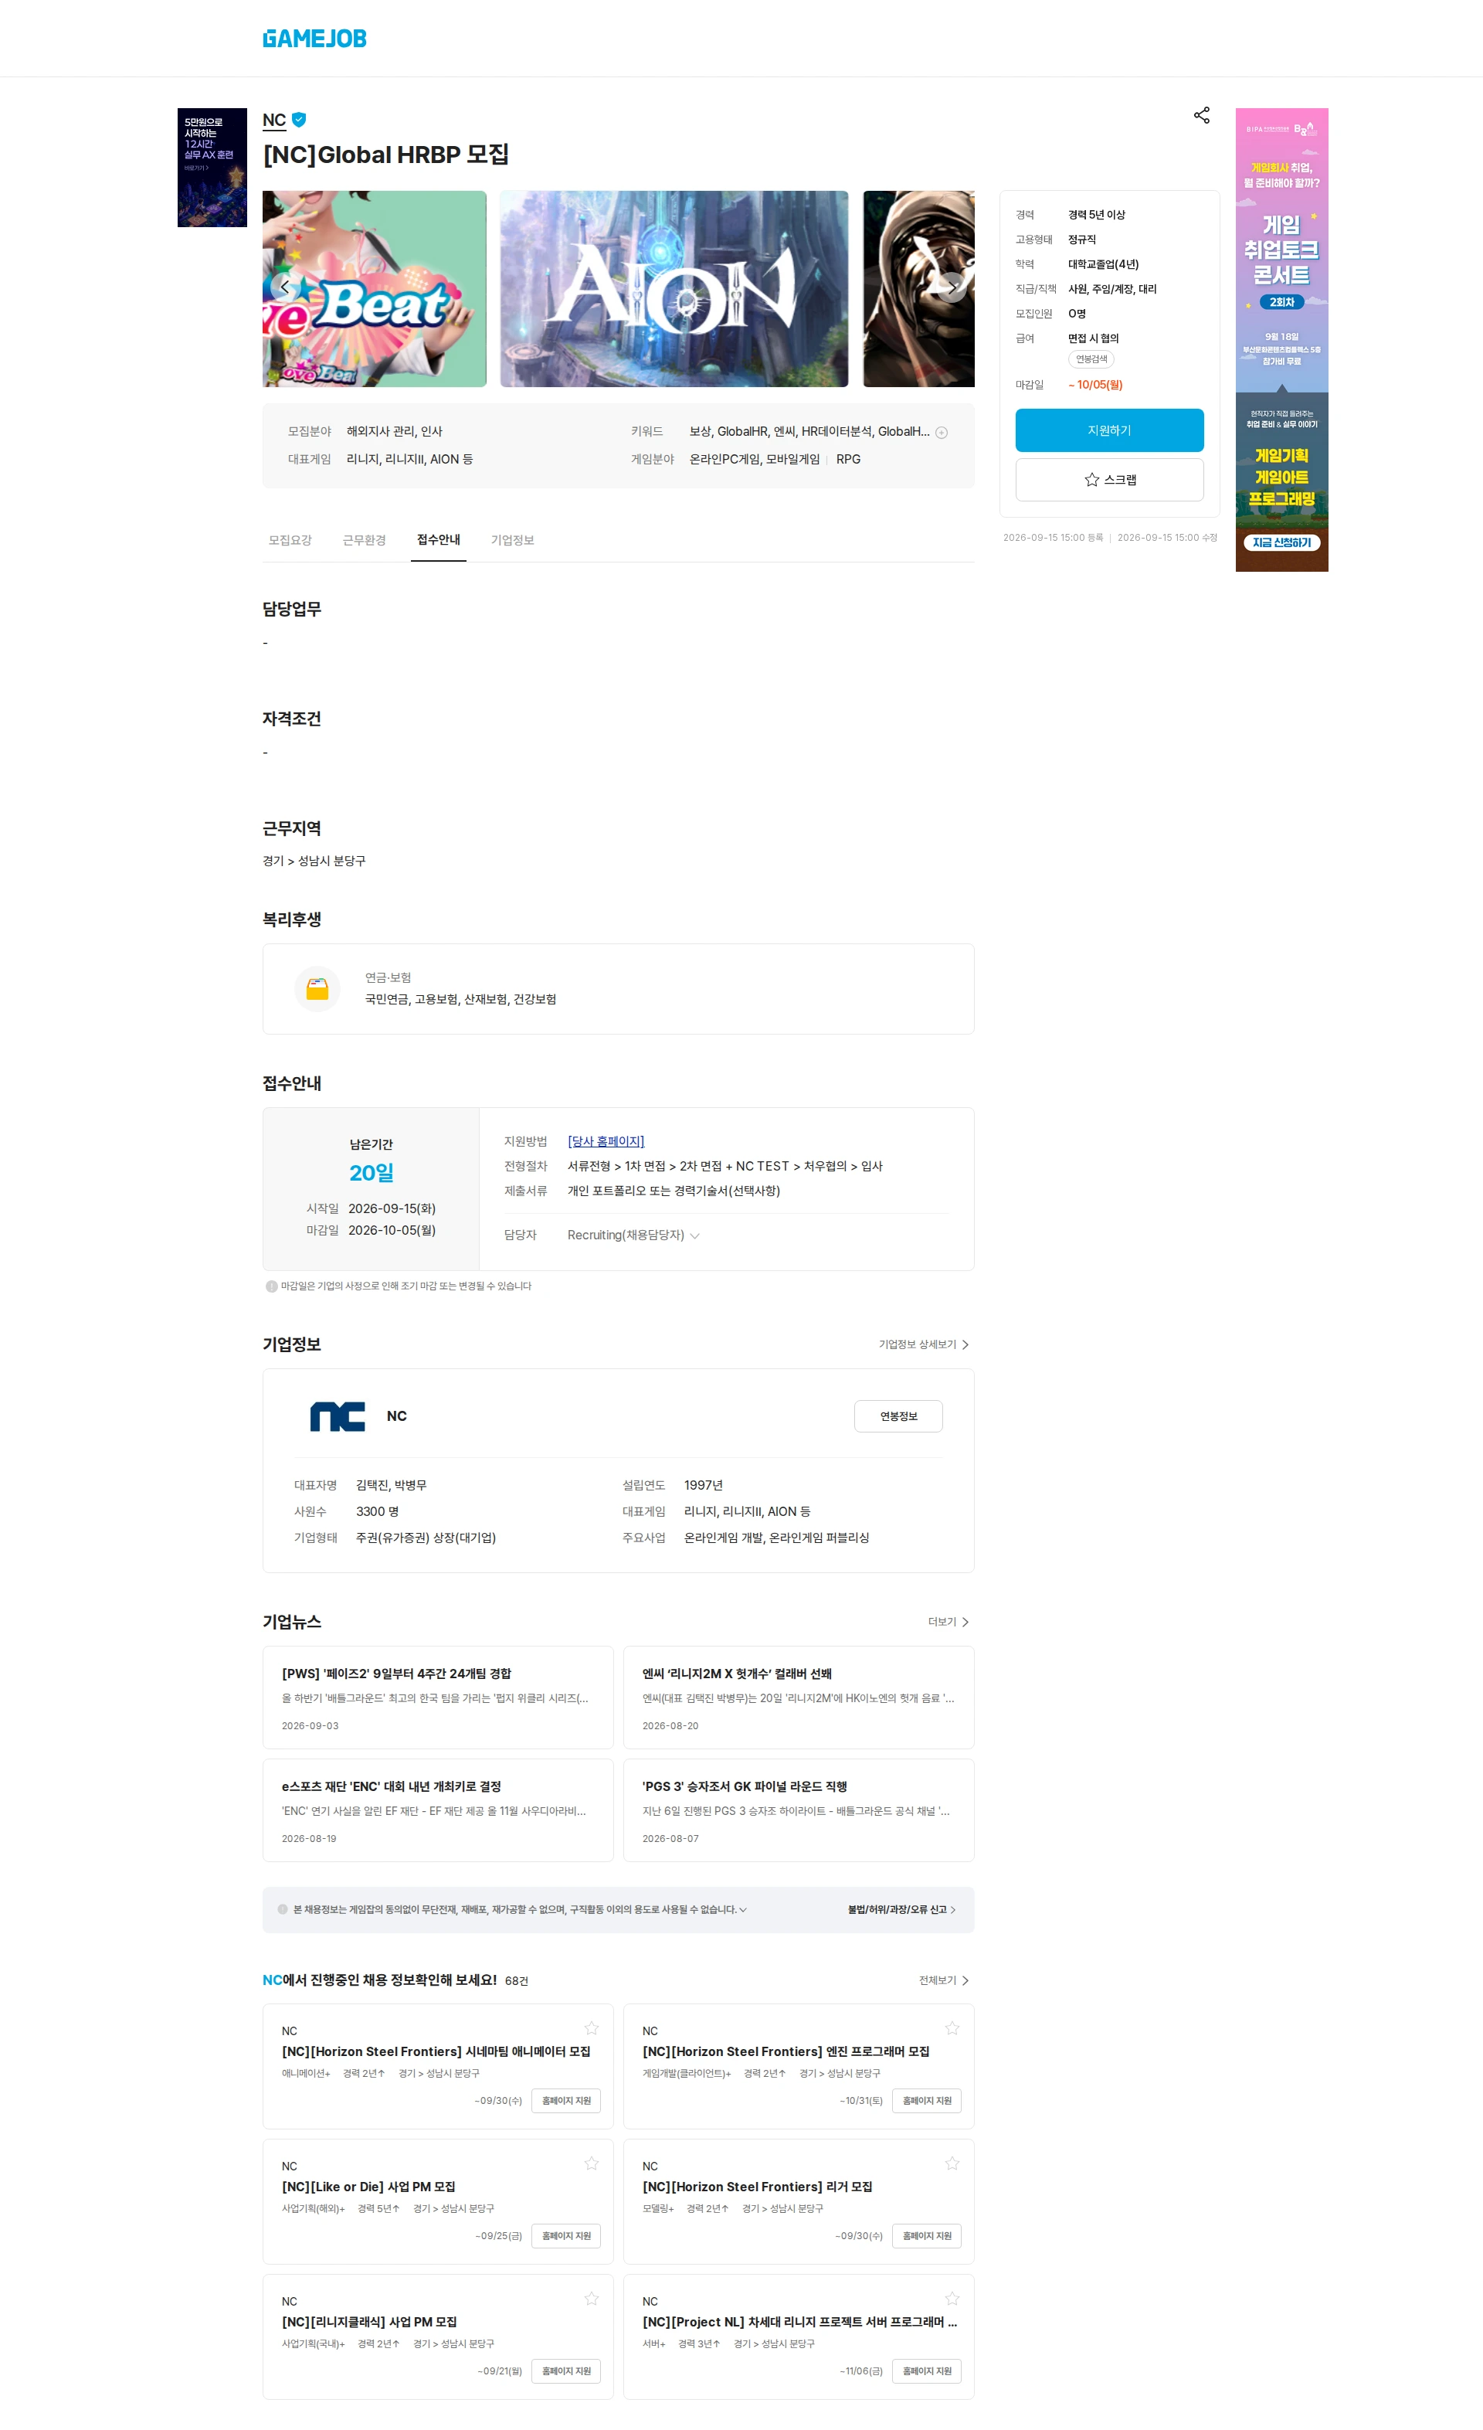Click the info icon beside deadline notice
The image size is (1483, 2430).
pyautogui.click(x=271, y=1286)
